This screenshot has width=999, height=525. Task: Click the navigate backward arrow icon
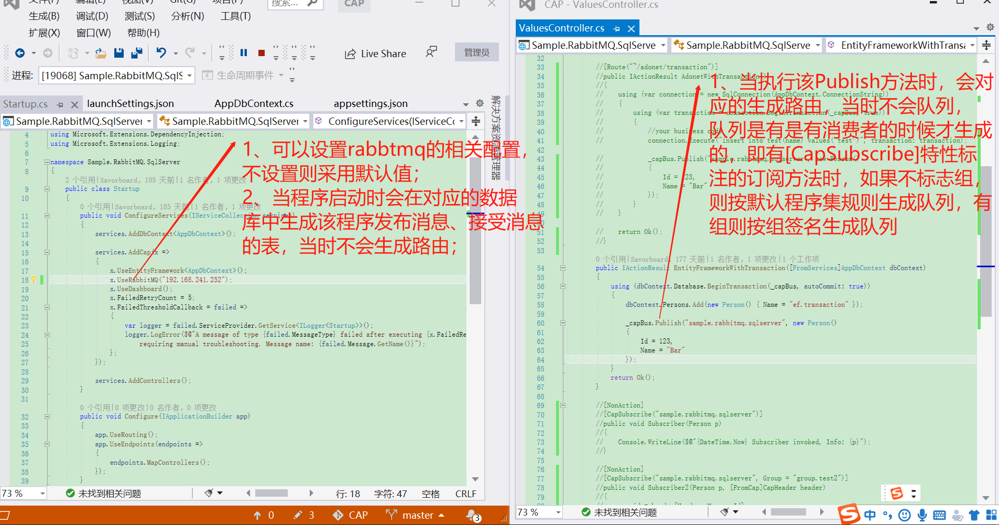(x=20, y=53)
